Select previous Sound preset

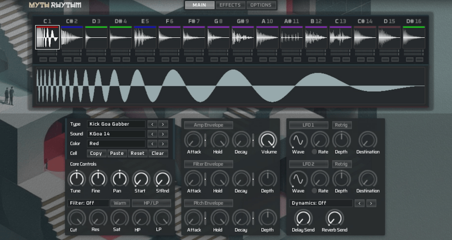point(152,134)
